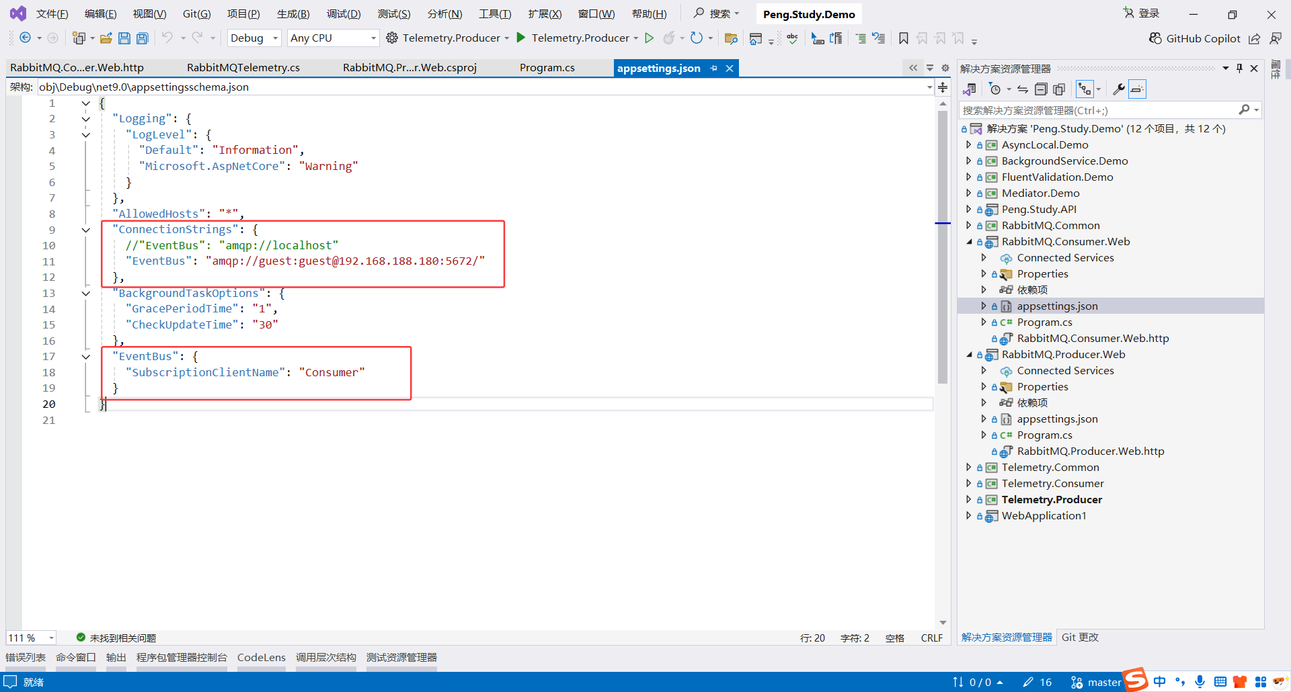The height and width of the screenshot is (692, 1291).
Task: Click the CRLF line ending indicator
Action: (x=932, y=638)
